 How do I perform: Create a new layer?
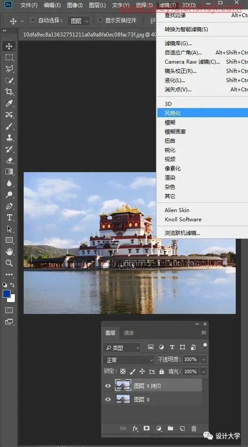[182, 428]
